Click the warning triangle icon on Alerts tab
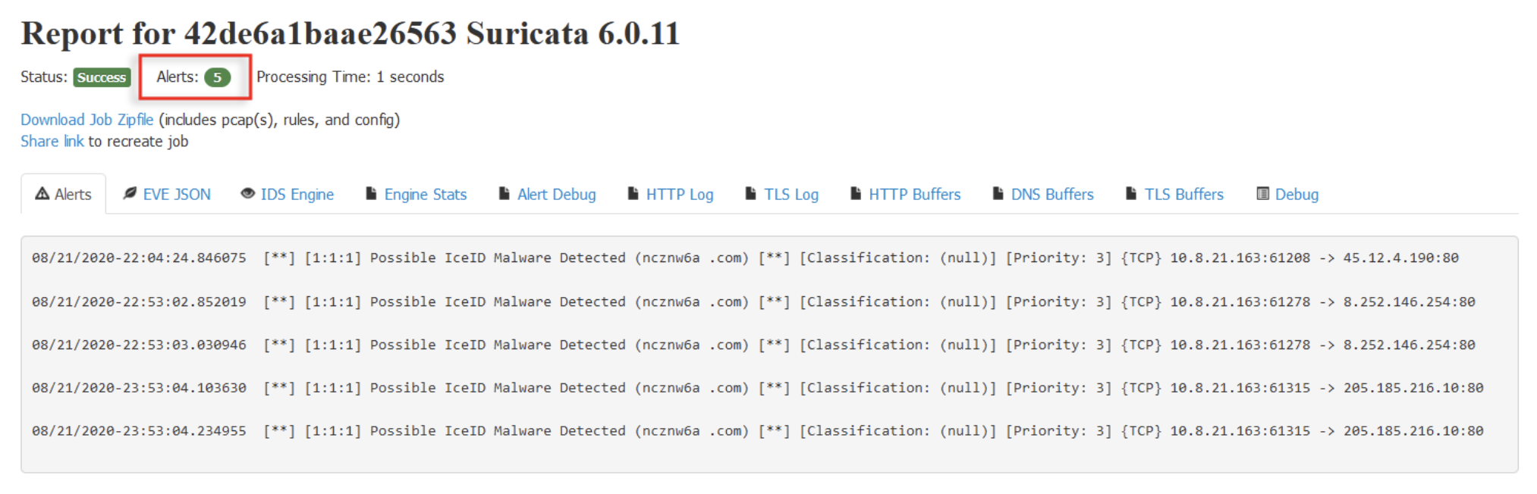The height and width of the screenshot is (494, 1537). click(42, 194)
